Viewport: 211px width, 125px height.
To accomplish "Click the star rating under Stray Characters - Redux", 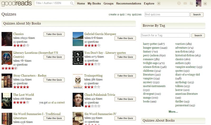I will [x=21, y=87].
